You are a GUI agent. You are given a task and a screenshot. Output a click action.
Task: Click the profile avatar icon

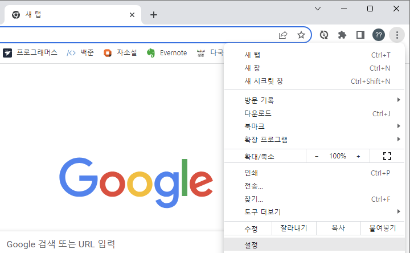pyautogui.click(x=379, y=35)
